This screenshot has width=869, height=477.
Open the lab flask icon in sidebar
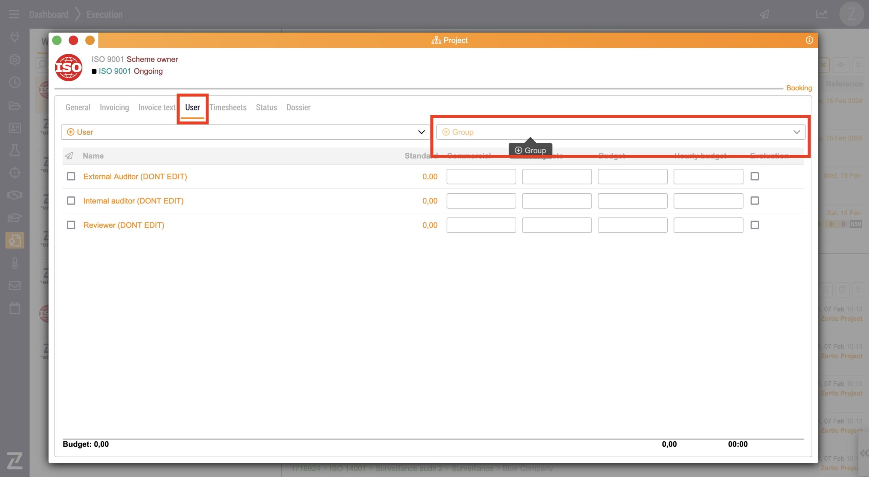(x=15, y=150)
